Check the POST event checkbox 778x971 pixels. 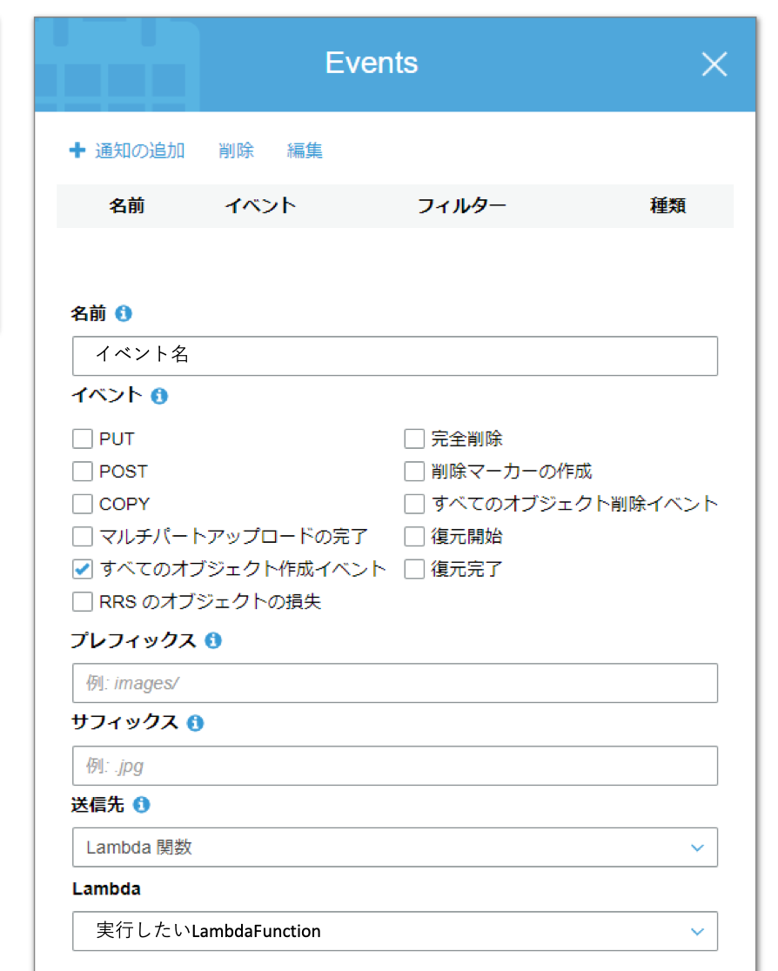point(83,472)
